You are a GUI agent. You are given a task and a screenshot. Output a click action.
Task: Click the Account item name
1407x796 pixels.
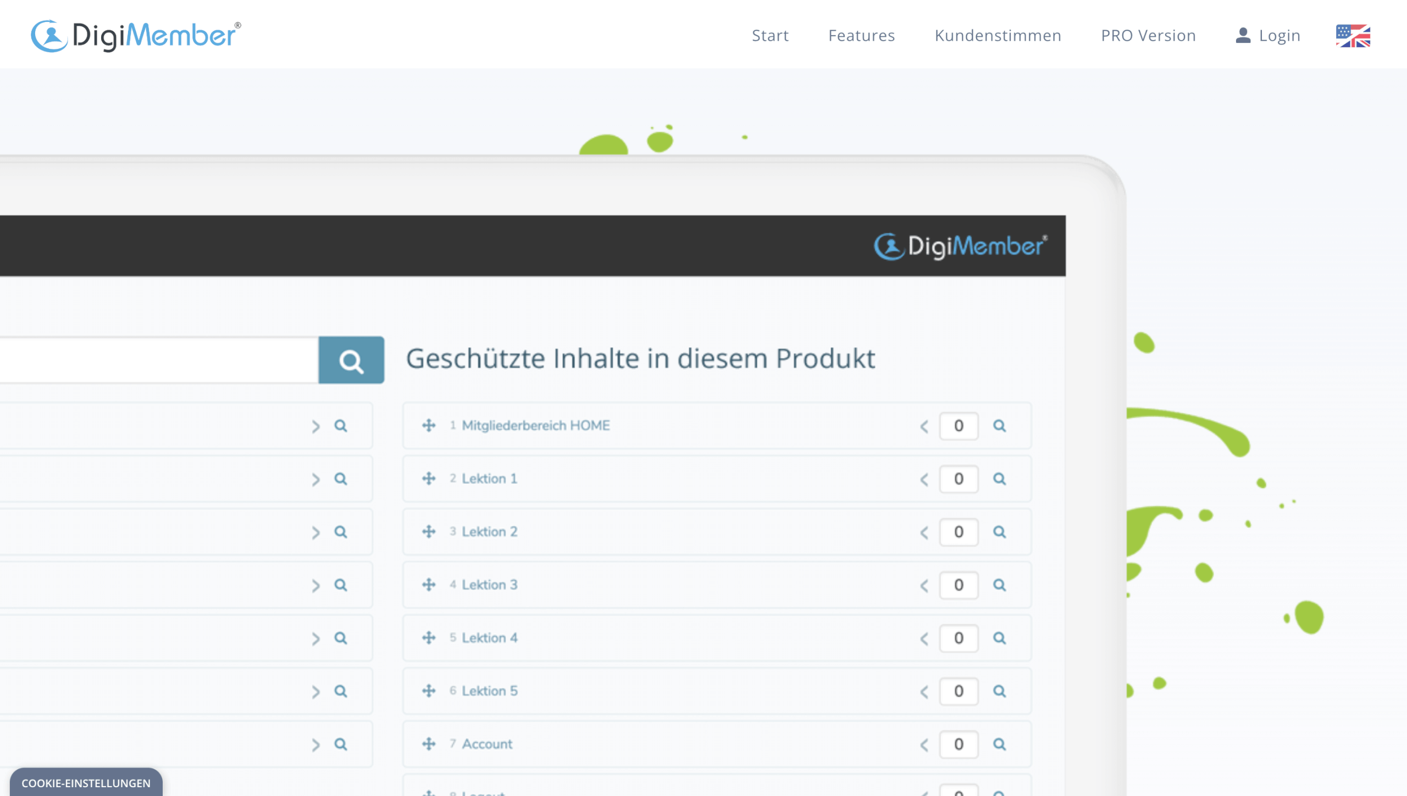point(487,744)
